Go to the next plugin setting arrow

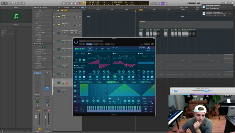point(84,44)
